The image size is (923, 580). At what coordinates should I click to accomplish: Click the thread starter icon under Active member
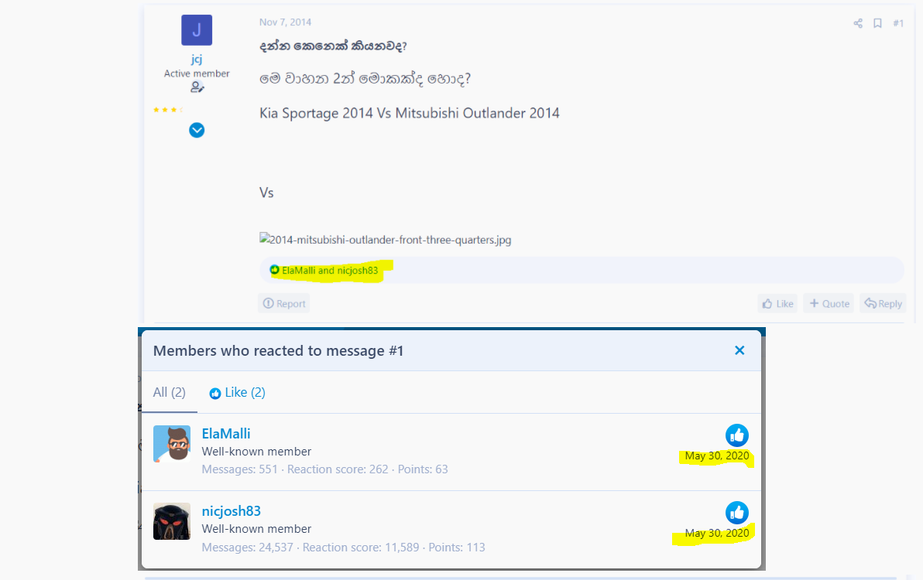click(x=197, y=87)
